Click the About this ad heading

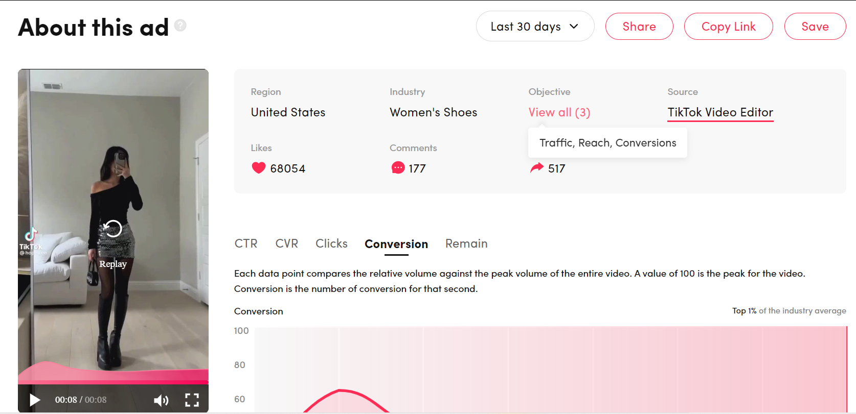pyautogui.click(x=94, y=27)
